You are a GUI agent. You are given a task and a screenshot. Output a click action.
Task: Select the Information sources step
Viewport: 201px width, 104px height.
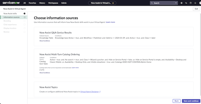click(14, 17)
